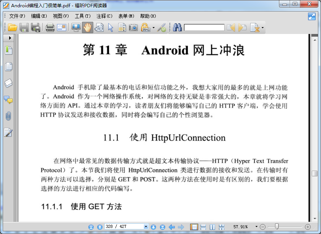This screenshot has height=234, width=321.
Task: Click the blue expand arrows icon
Action: (312, 16)
